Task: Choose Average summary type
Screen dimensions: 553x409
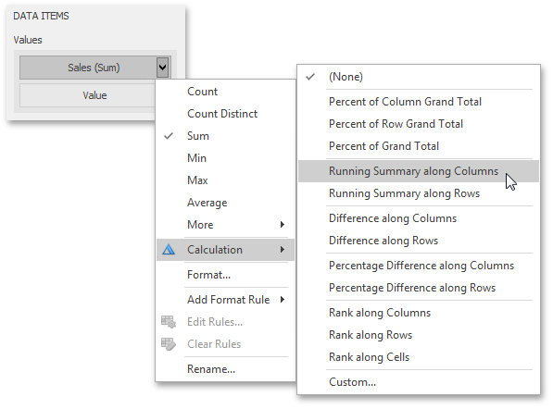Action: (x=226, y=203)
